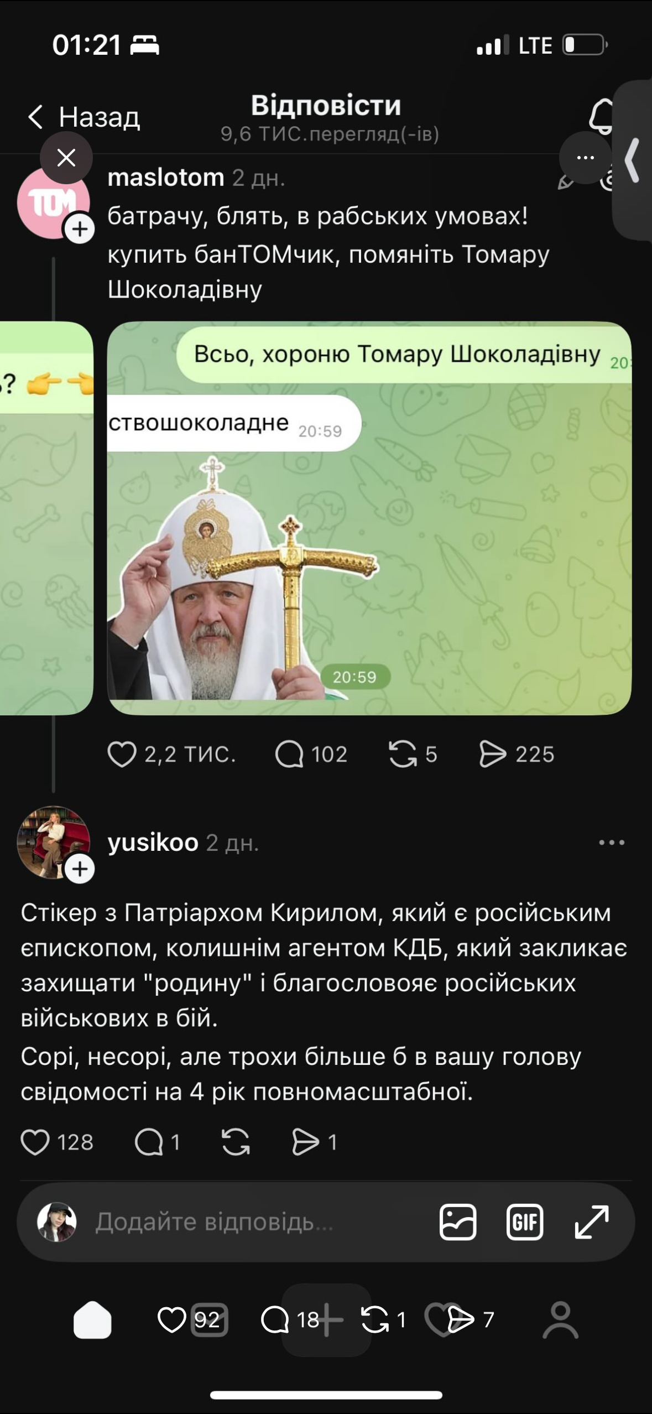This screenshot has height=1414, width=652.
Task: Open comments on the post with 102 replies
Action: (289, 755)
